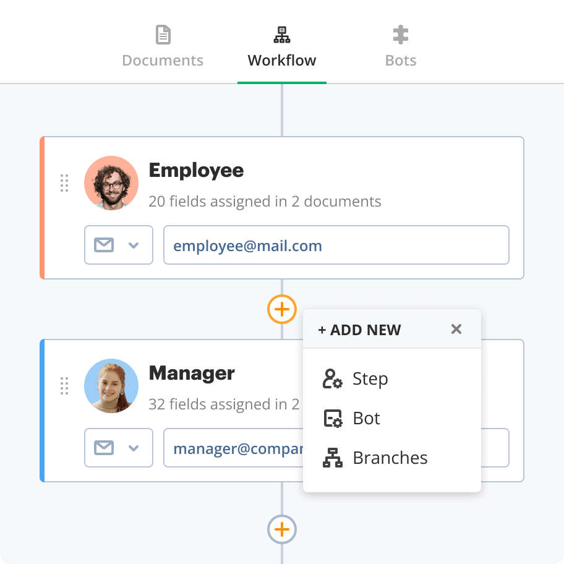
Task: Switch to the Documents tab
Action: (162, 60)
